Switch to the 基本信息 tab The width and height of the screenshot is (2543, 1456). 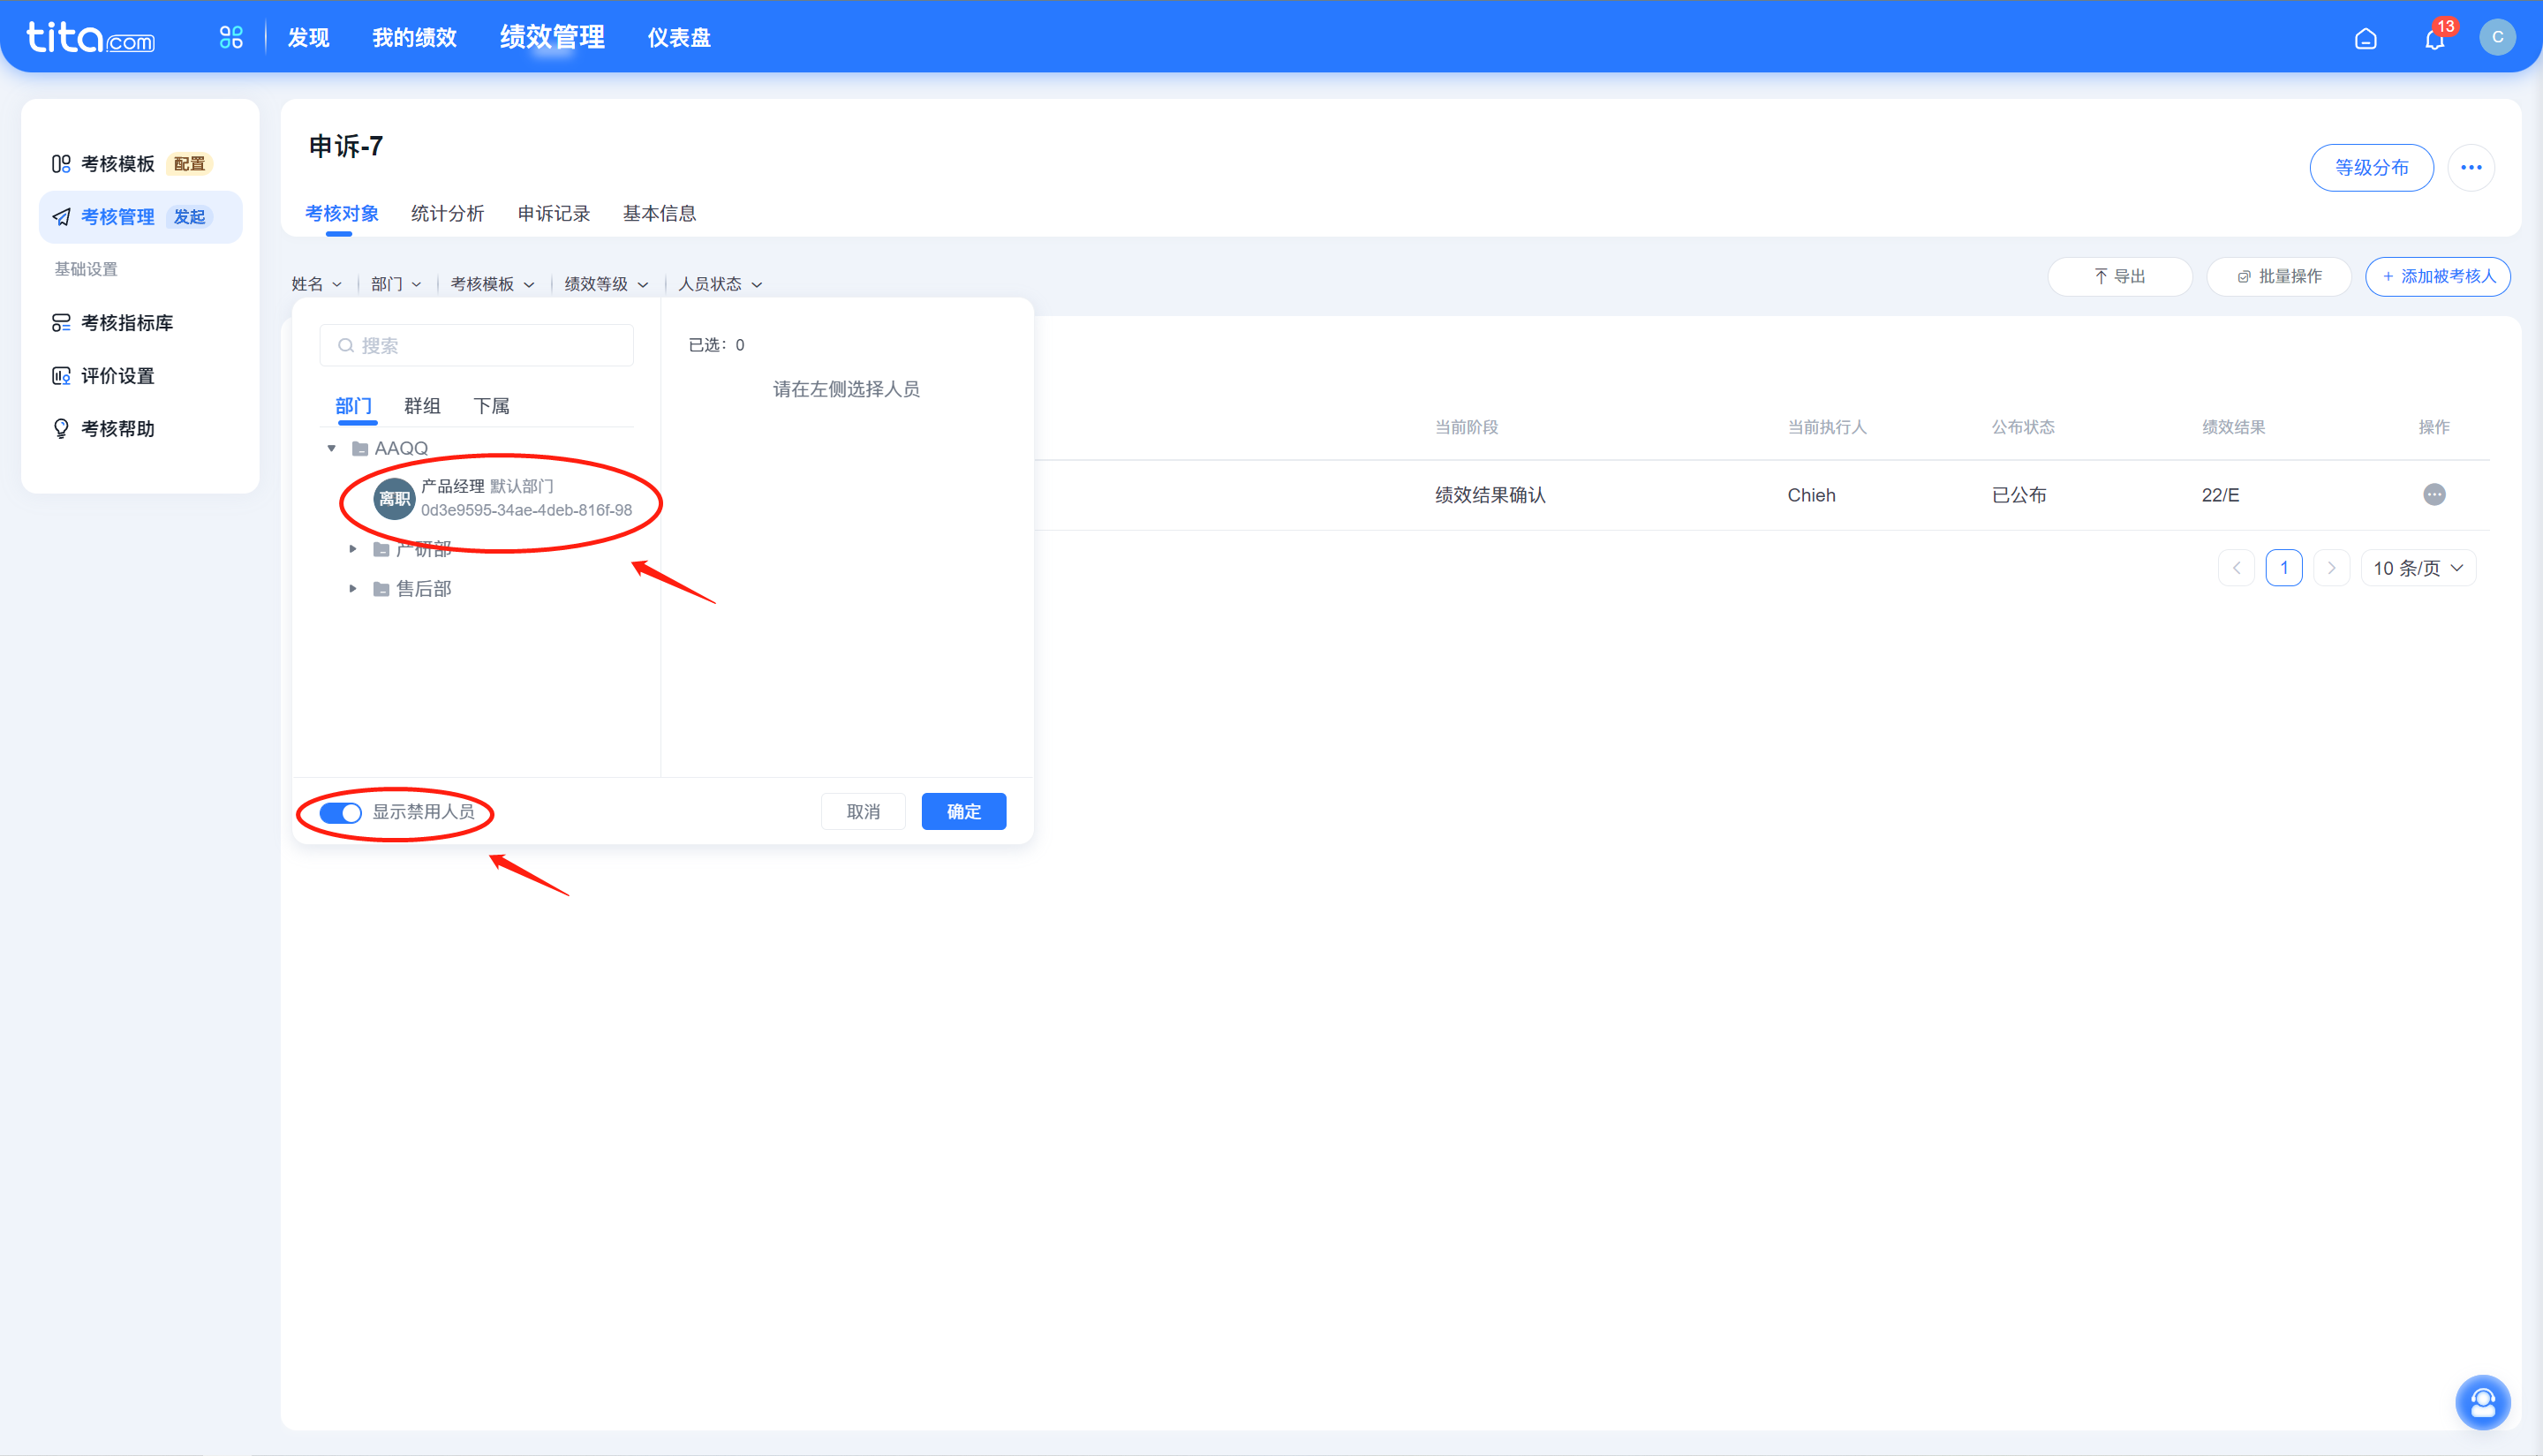pyautogui.click(x=659, y=214)
